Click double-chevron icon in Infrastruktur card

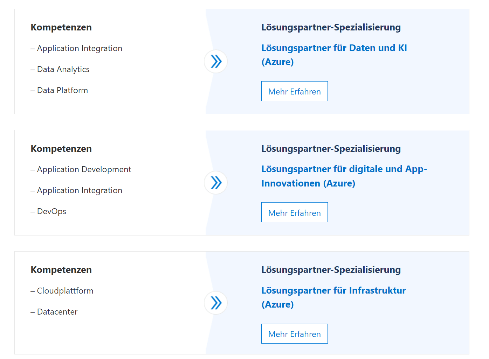[216, 303]
